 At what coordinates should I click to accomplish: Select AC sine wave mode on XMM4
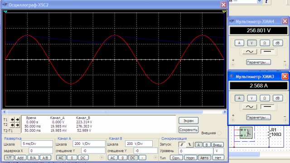250,51
